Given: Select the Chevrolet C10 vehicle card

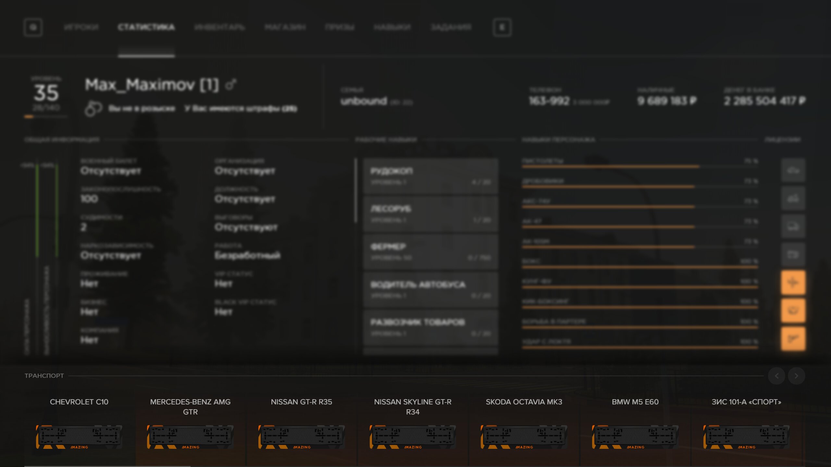Looking at the screenshot, I should tap(79, 428).
